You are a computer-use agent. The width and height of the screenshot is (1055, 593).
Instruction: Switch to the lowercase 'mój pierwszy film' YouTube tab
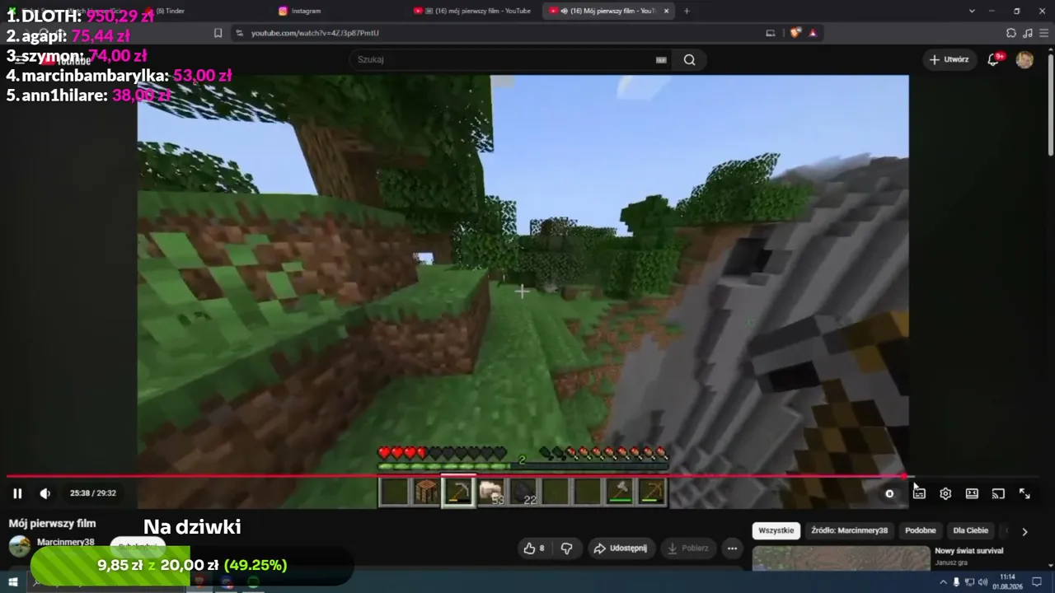472,11
